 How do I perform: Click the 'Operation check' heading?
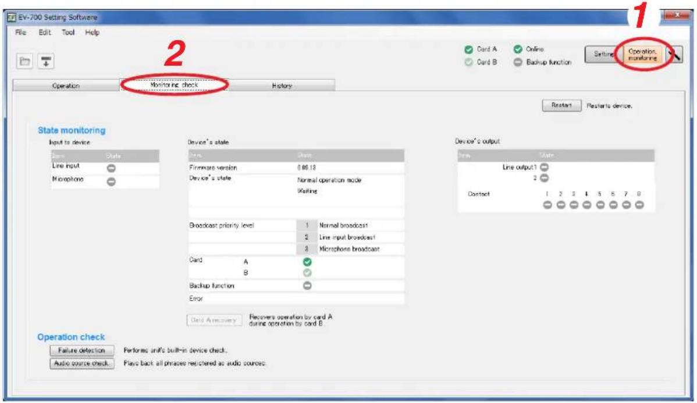(x=71, y=337)
